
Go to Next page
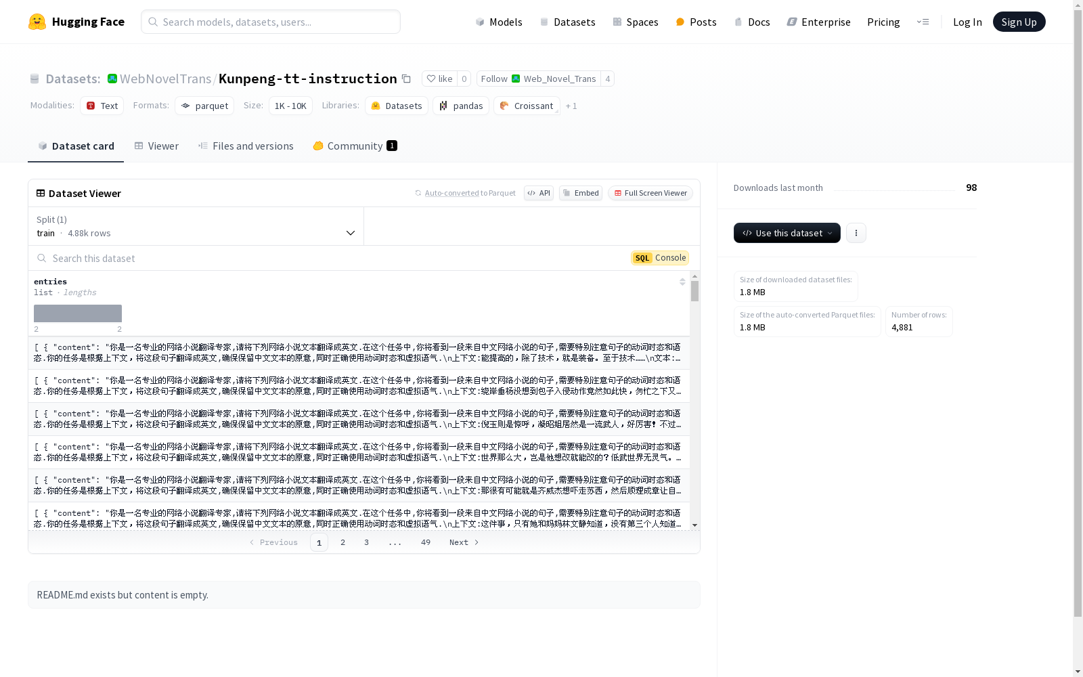(x=464, y=542)
